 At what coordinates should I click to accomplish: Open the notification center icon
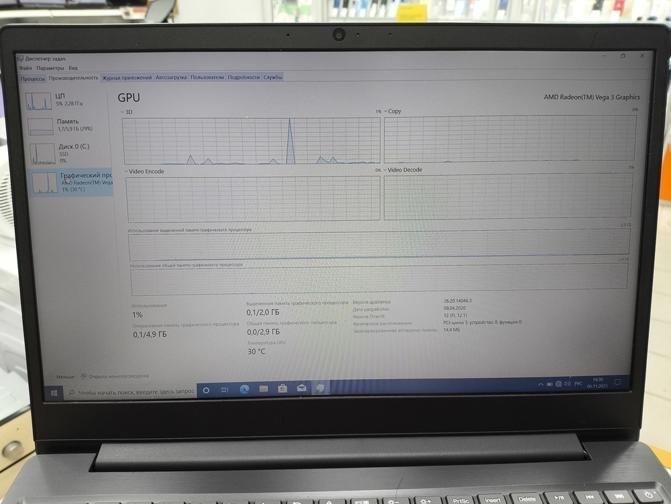pyautogui.click(x=617, y=383)
